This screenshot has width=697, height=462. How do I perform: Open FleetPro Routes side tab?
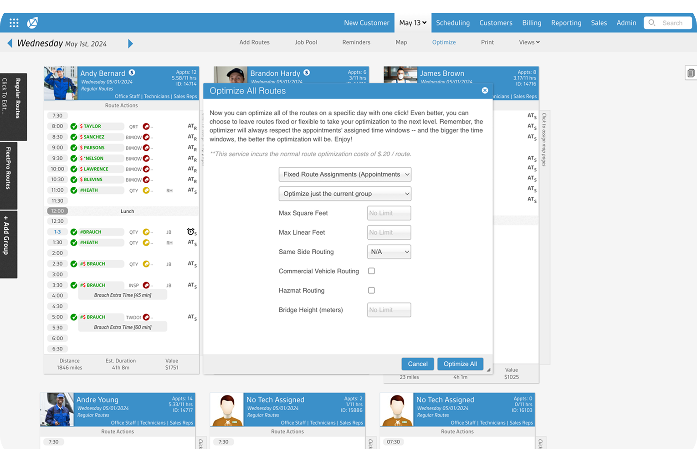pos(8,176)
